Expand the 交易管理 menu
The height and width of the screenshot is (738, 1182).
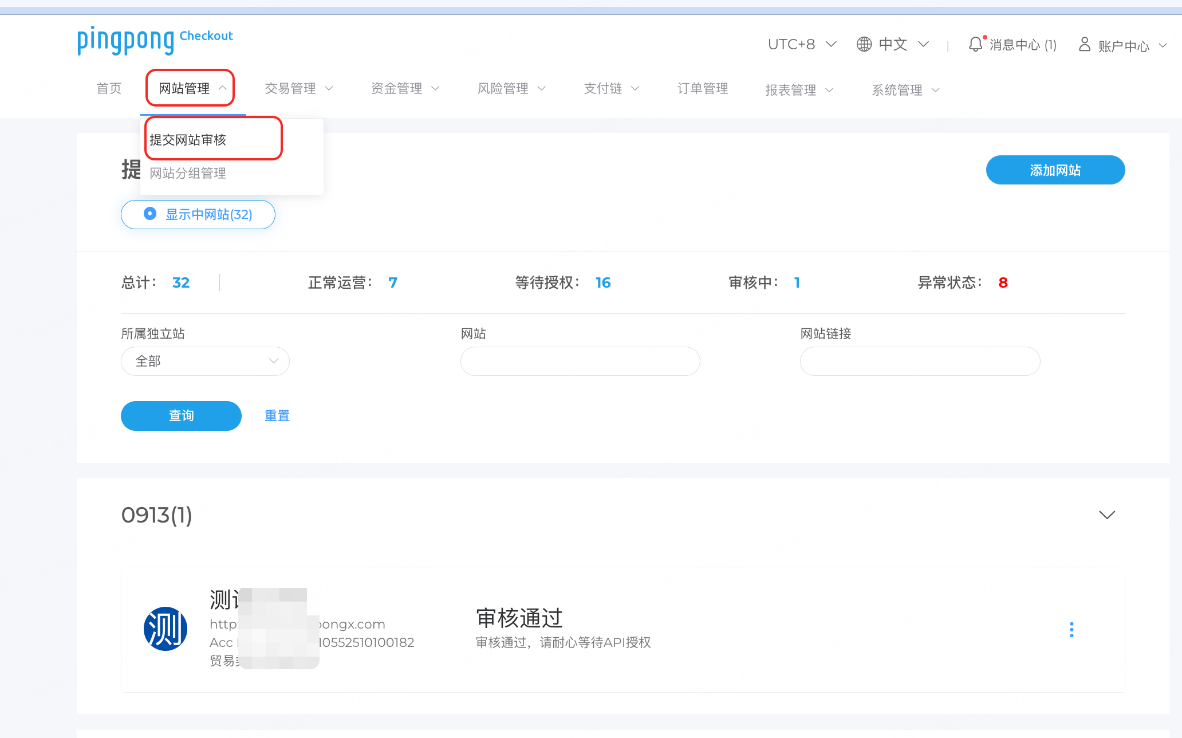299,88
